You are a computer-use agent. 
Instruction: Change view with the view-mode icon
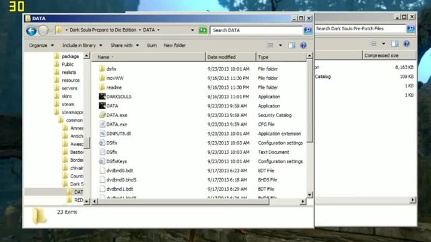click(x=271, y=45)
